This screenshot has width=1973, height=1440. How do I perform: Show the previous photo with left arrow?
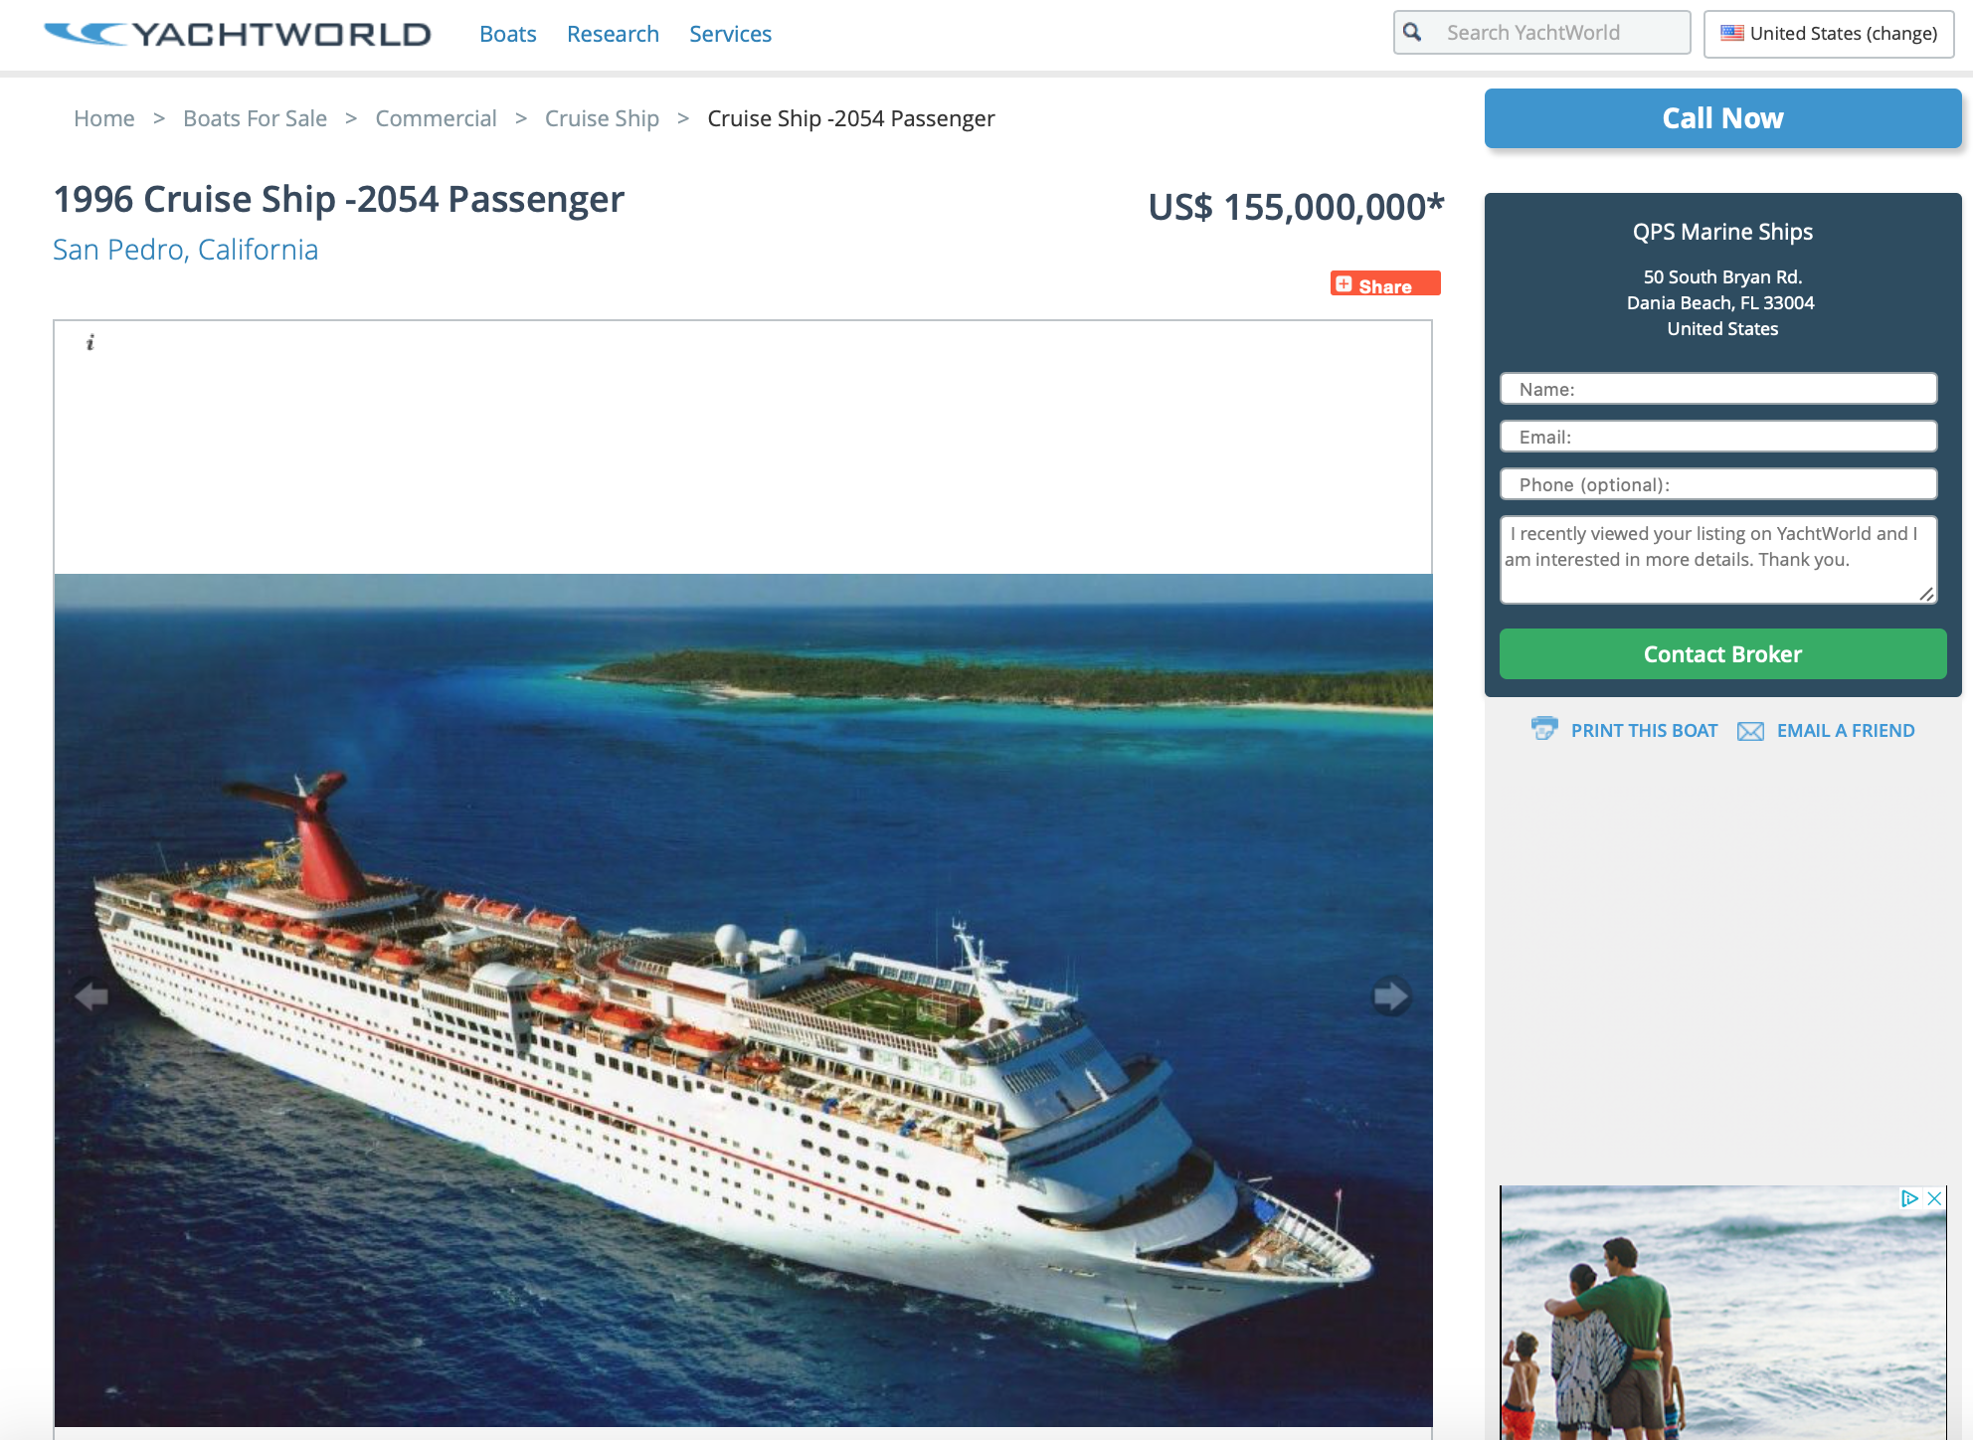click(91, 995)
